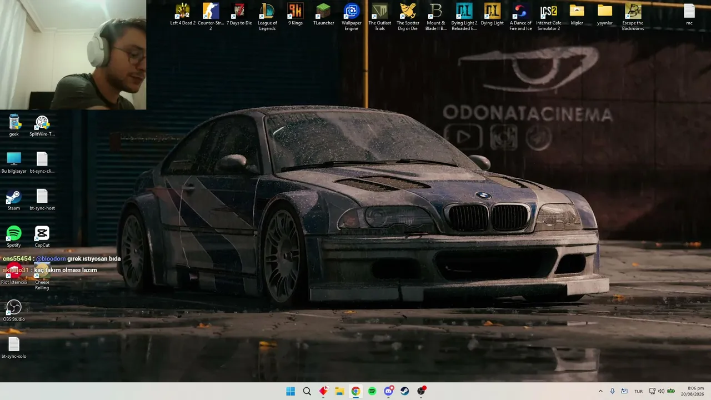Click the tray icon between microphone and TUR
The height and width of the screenshot is (400, 711).
pos(624,391)
